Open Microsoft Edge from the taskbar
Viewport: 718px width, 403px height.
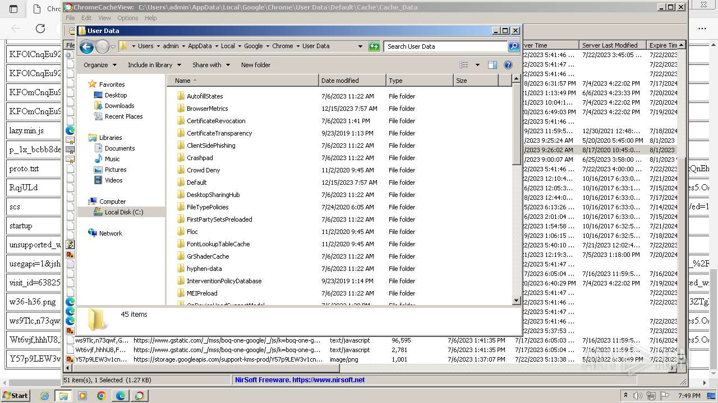[x=121, y=396]
